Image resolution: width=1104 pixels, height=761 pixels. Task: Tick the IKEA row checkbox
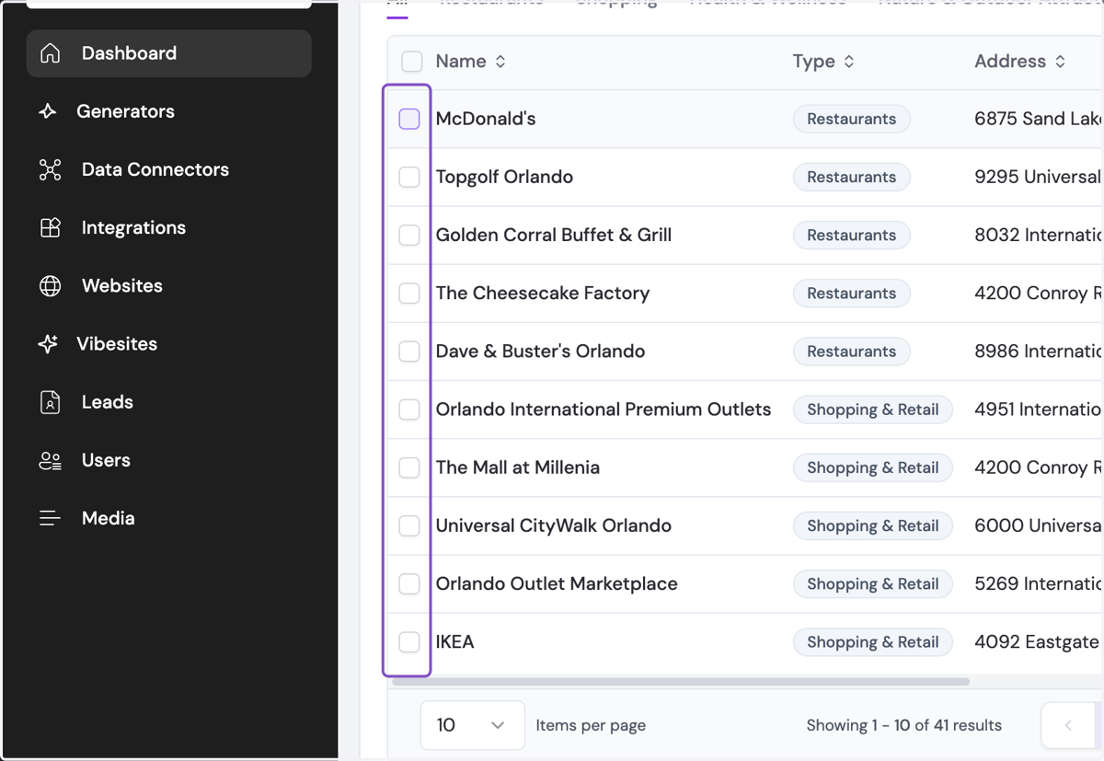point(409,642)
